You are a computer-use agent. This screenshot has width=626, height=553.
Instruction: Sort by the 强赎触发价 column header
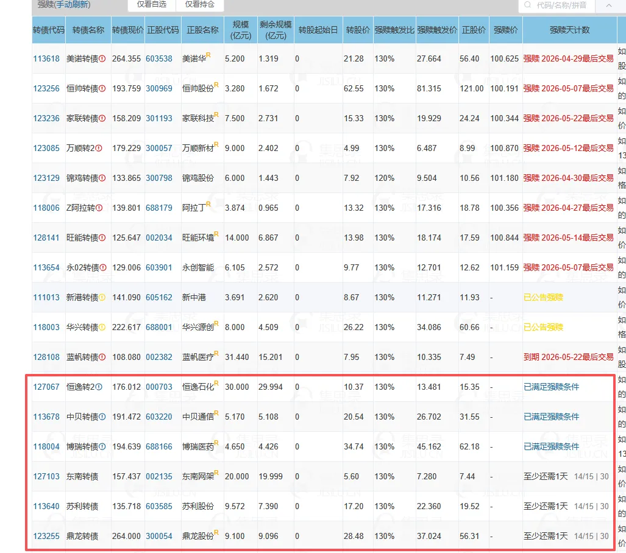tap(437, 30)
